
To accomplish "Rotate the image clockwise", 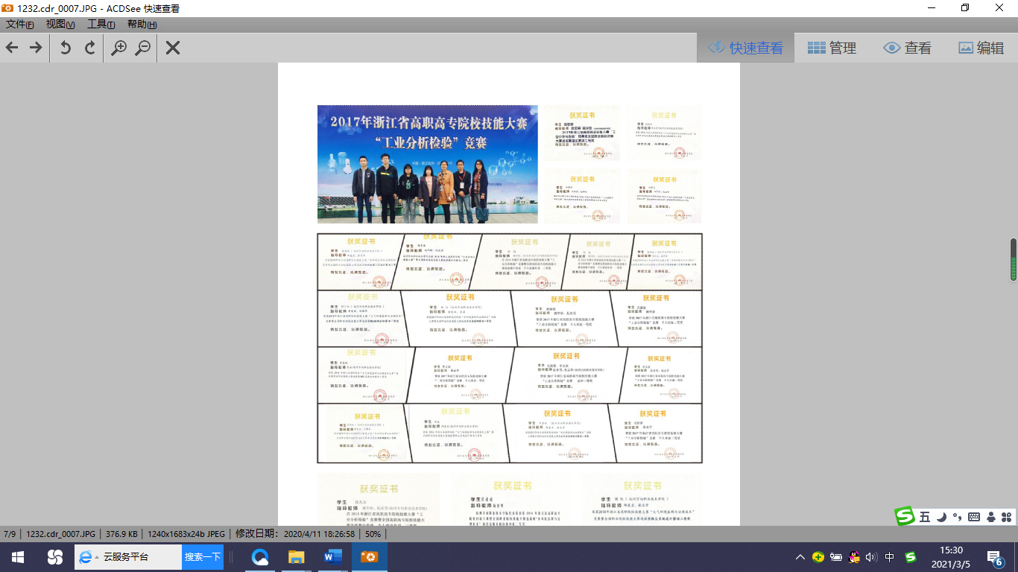I will point(90,48).
